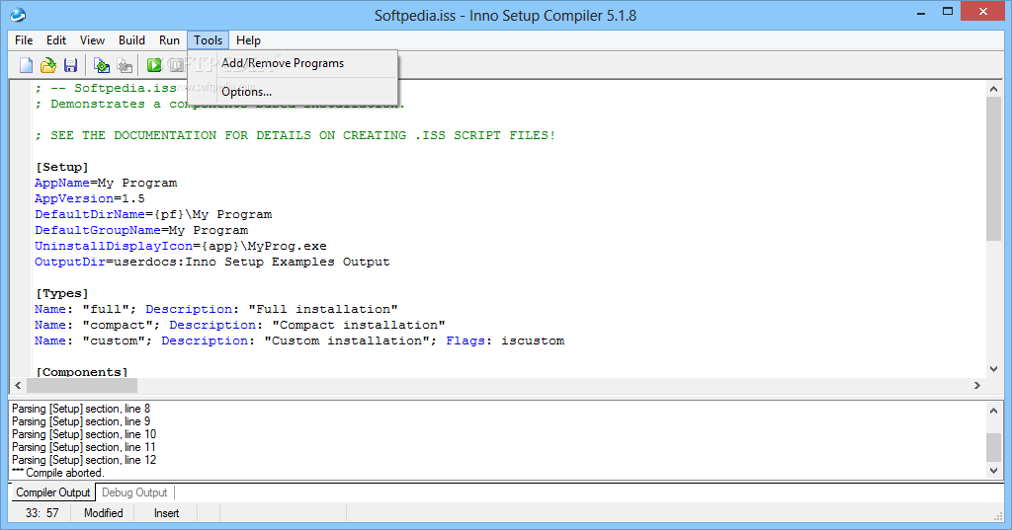
Task: Click the [Types] section header
Action: (62, 293)
